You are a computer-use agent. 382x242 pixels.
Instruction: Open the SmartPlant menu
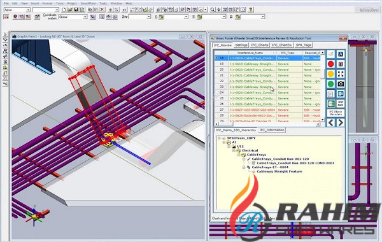(88, 3)
